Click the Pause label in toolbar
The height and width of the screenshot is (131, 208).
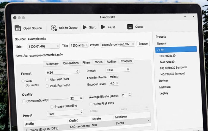pyautogui.click(x=111, y=27)
